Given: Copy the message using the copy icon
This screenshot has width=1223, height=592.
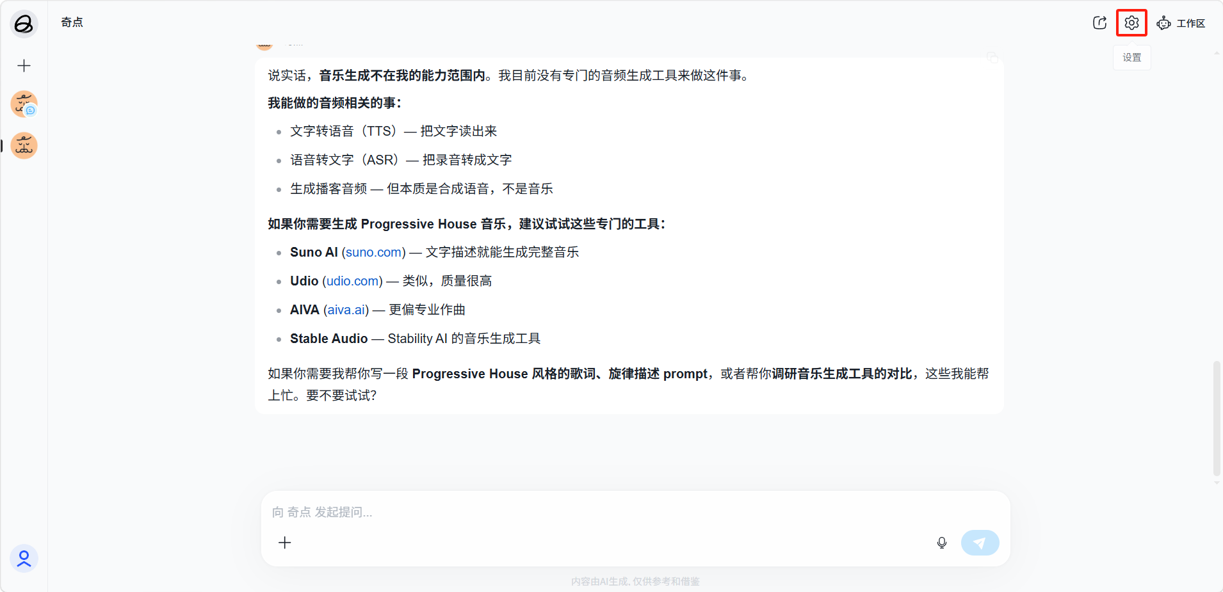Looking at the screenshot, I should tap(992, 58).
